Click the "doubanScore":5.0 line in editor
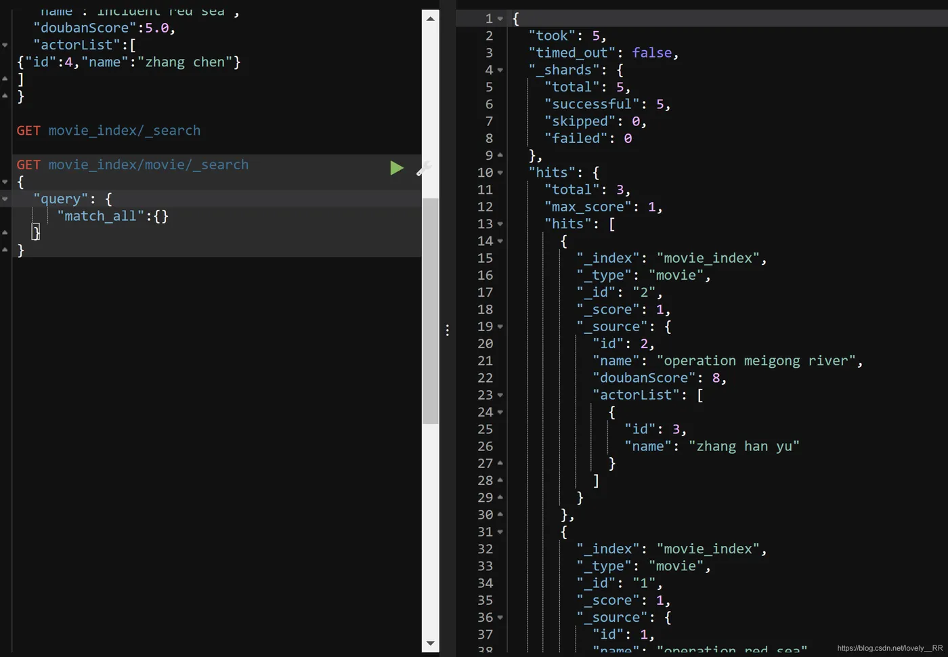Image resolution: width=948 pixels, height=657 pixels. pyautogui.click(x=104, y=28)
